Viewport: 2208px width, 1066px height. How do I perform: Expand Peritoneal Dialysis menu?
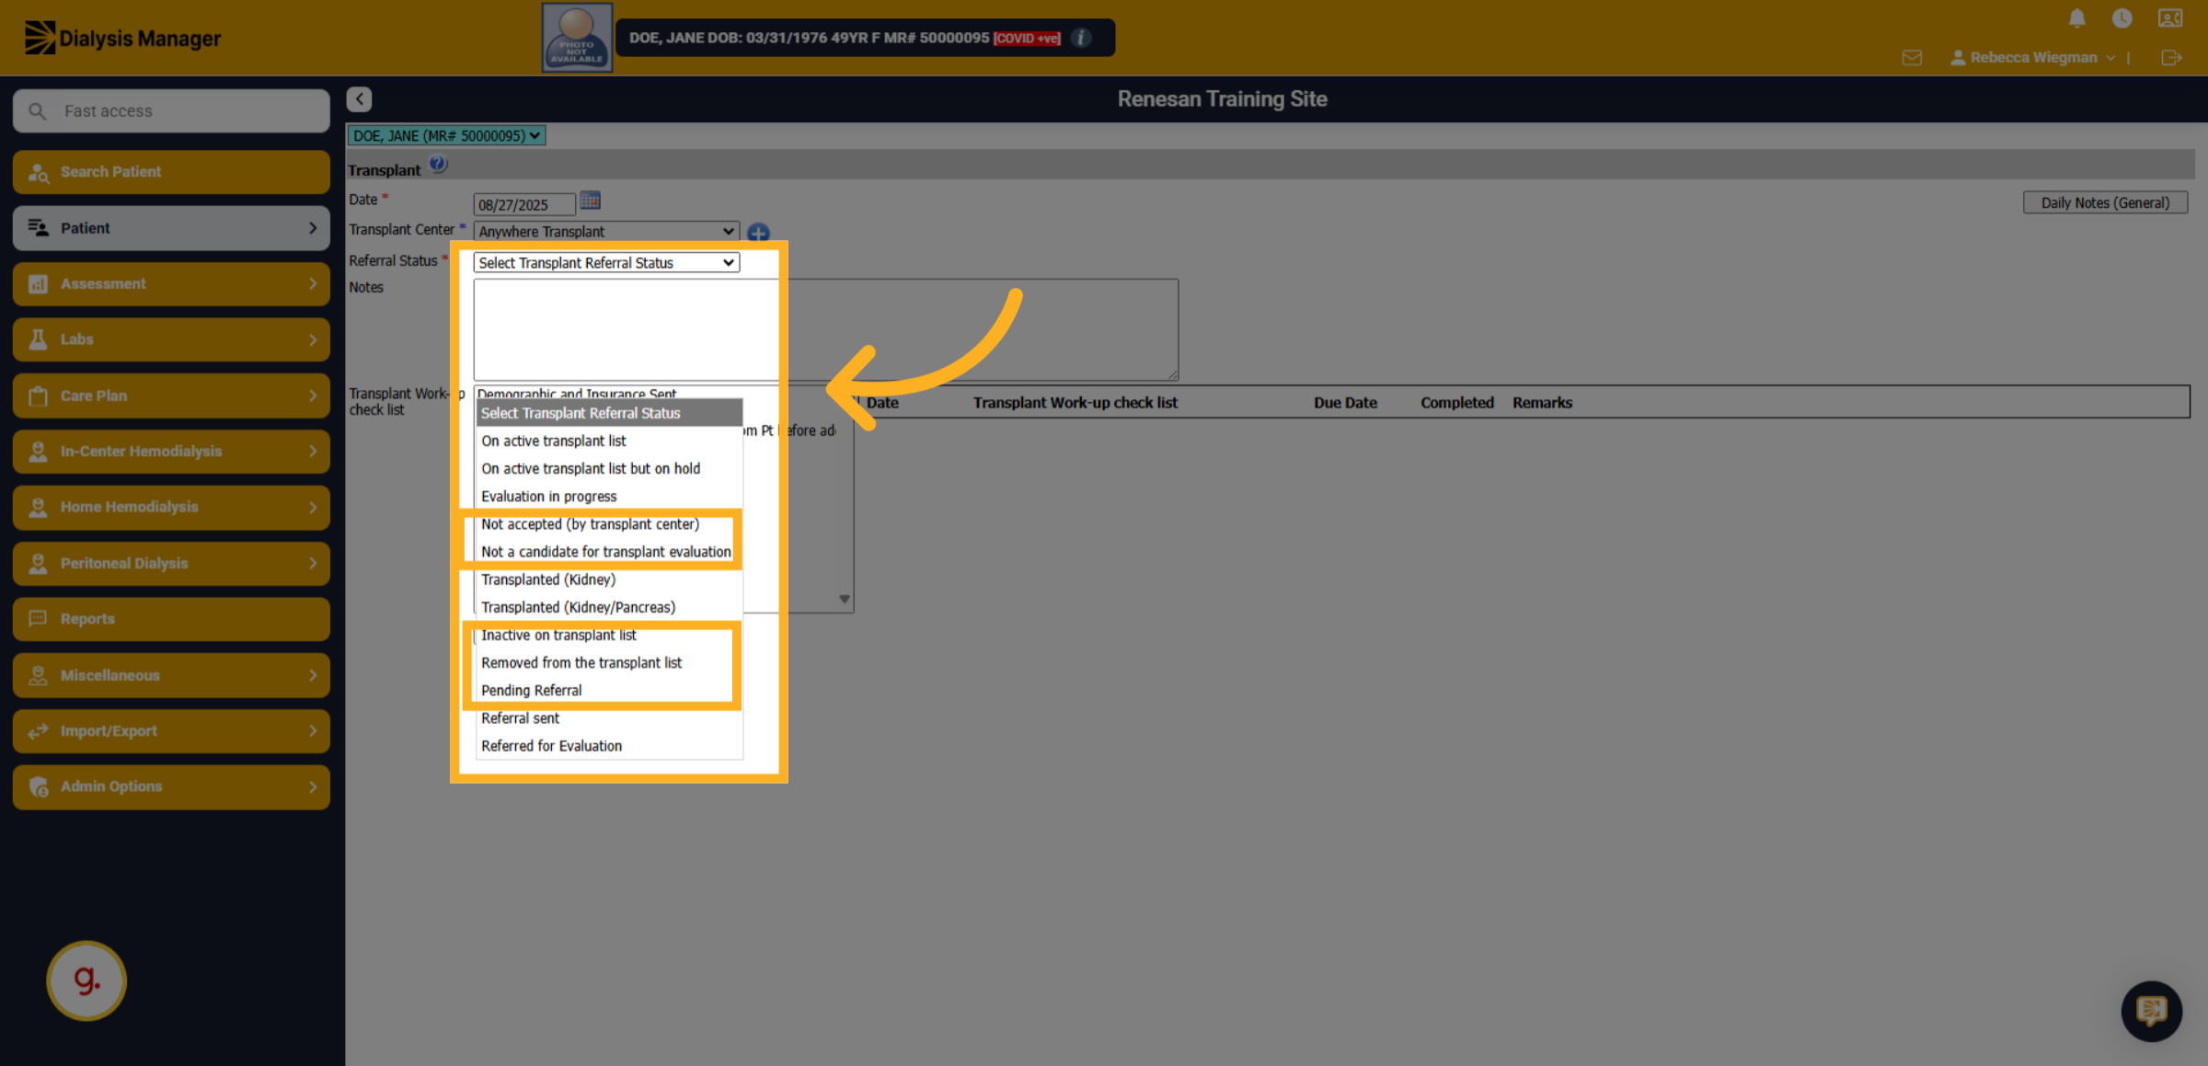tap(171, 563)
